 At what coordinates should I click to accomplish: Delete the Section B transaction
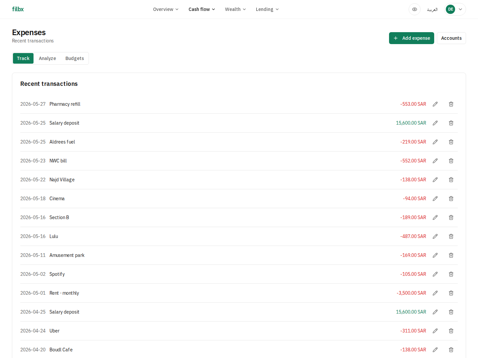pyautogui.click(x=451, y=217)
